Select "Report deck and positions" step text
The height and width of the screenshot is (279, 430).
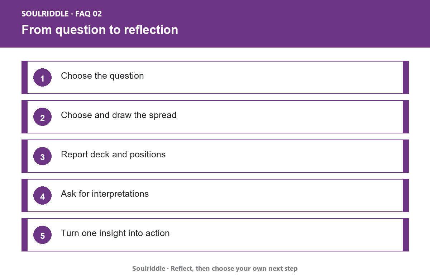point(113,155)
